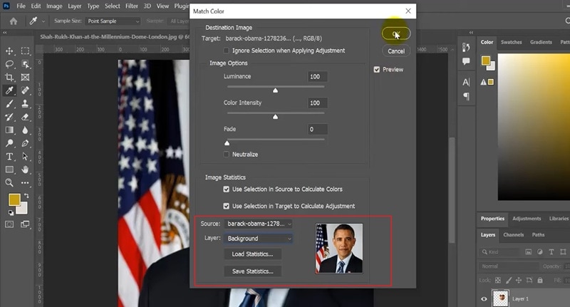Select the Gradient tool
Screen dimensions: 570x307
pyautogui.click(x=9, y=130)
